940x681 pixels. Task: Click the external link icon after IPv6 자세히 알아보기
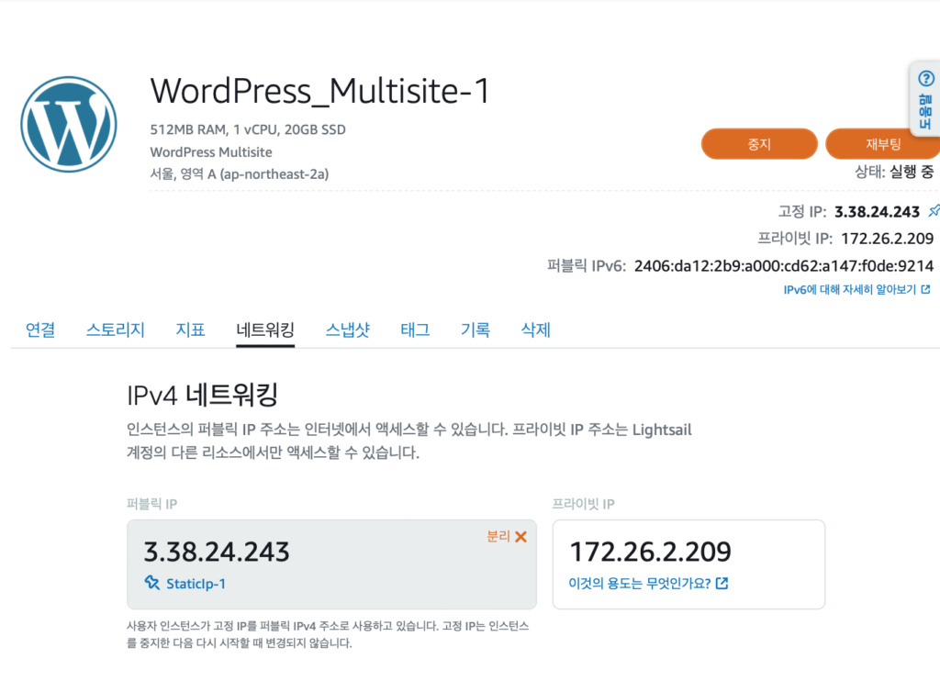(925, 289)
